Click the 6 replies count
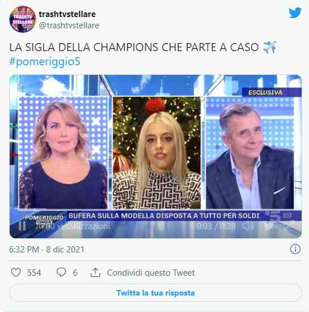This screenshot has width=309, height=312. pos(75,273)
